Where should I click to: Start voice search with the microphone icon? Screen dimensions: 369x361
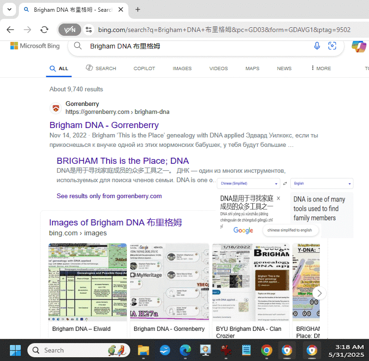(317, 46)
